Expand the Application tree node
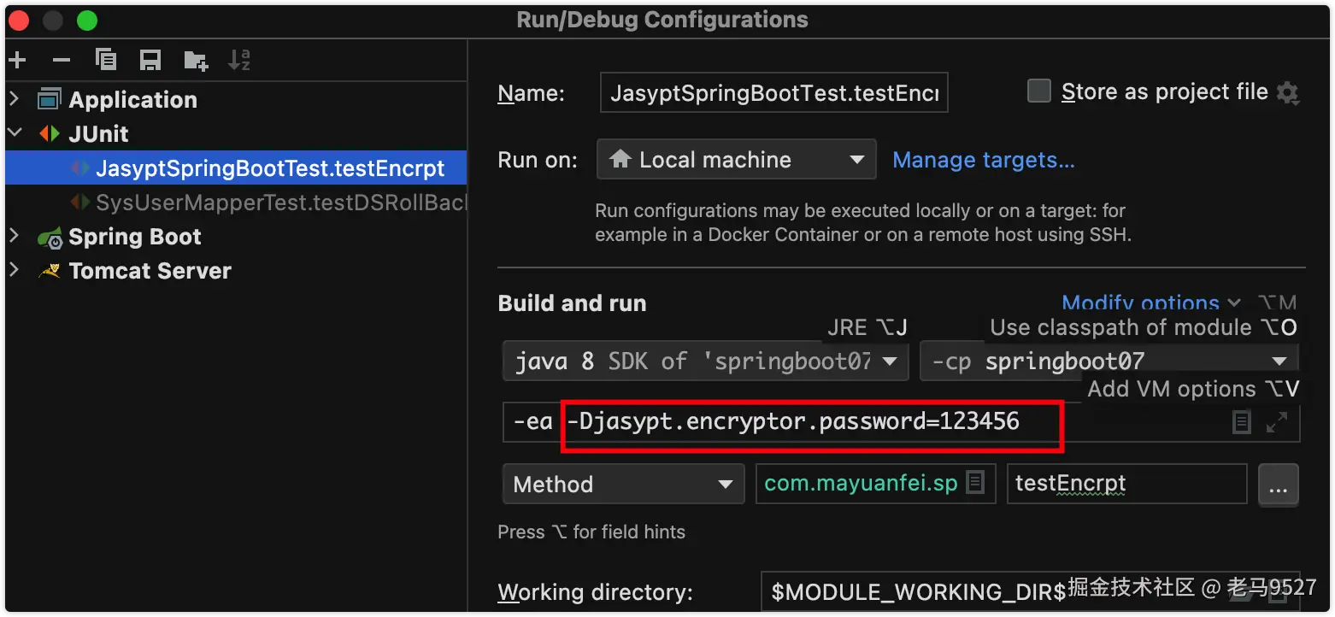The width and height of the screenshot is (1335, 617). [x=14, y=99]
